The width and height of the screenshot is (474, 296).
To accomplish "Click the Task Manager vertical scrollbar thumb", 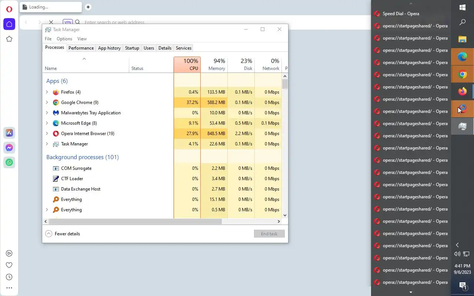I will [x=285, y=84].
